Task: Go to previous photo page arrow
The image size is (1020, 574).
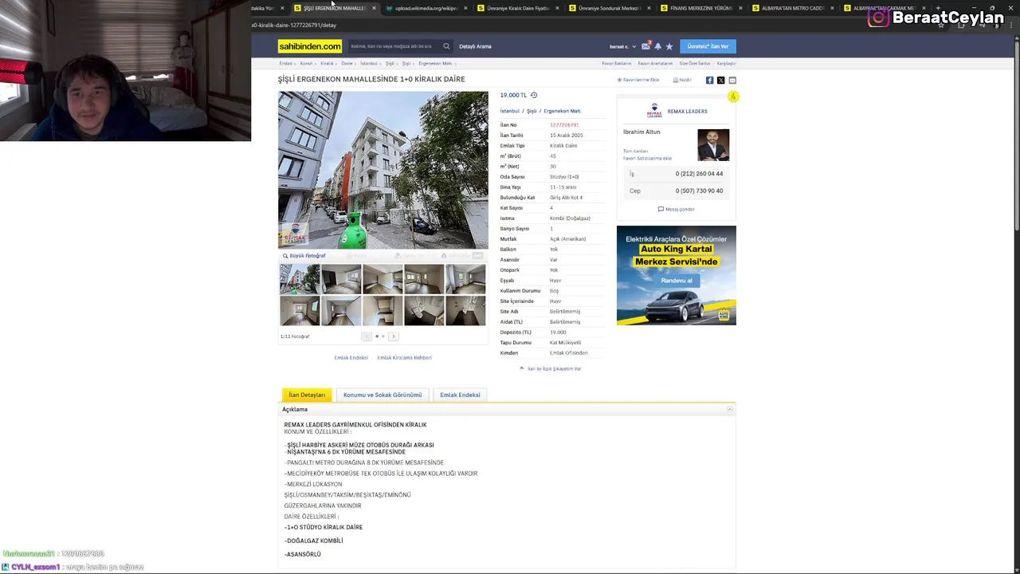Action: pyautogui.click(x=367, y=336)
